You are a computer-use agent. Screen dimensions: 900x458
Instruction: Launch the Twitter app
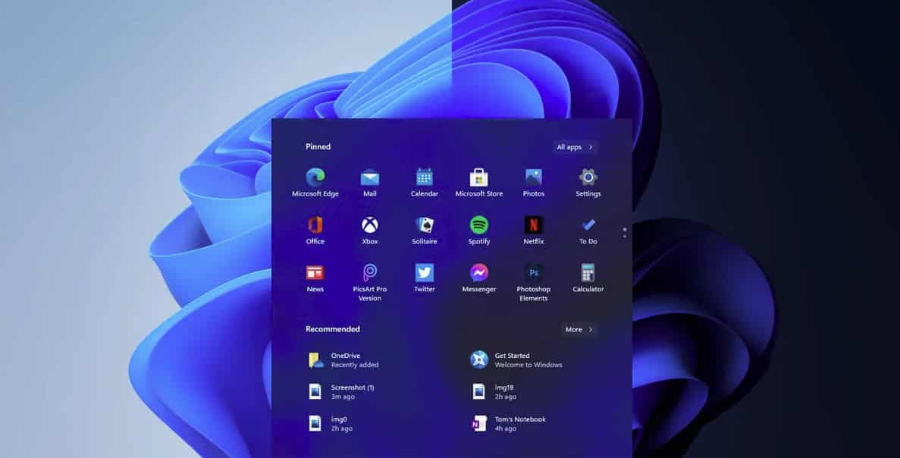pyautogui.click(x=424, y=271)
